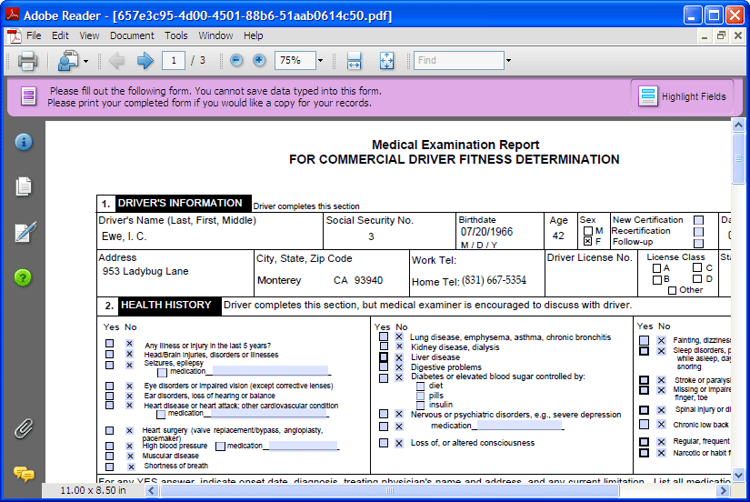Open the File menu
The height and width of the screenshot is (502, 750).
(34, 35)
